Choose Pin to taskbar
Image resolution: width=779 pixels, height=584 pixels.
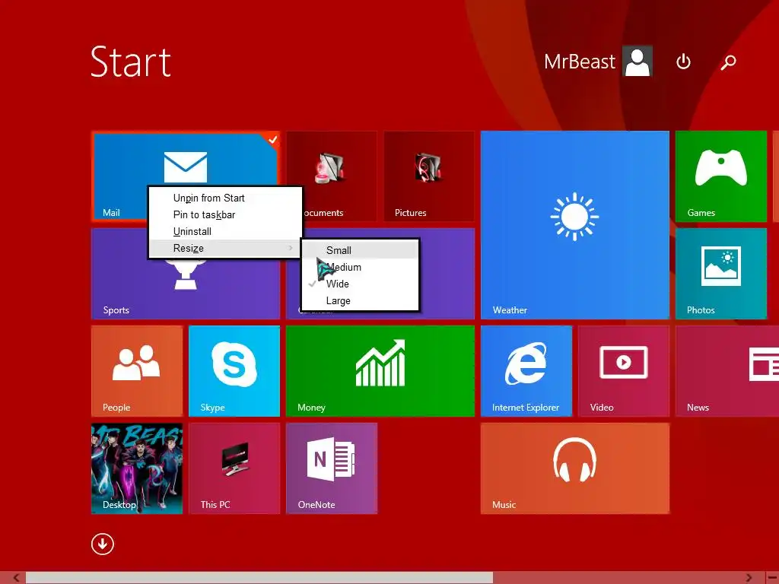(225, 214)
